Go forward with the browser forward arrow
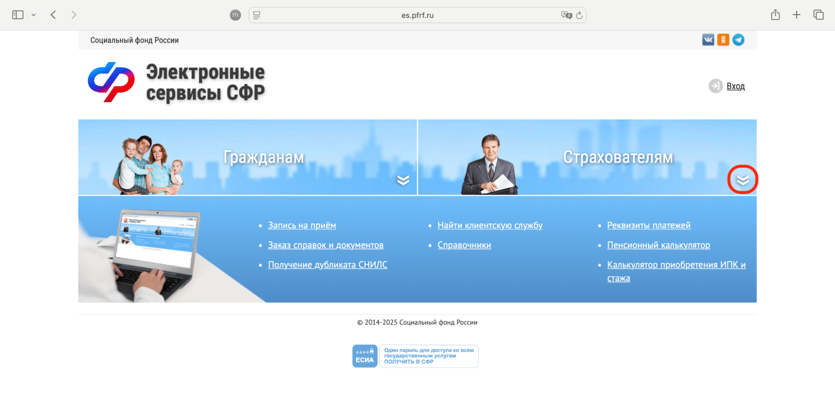The width and height of the screenshot is (835, 418). (x=74, y=15)
